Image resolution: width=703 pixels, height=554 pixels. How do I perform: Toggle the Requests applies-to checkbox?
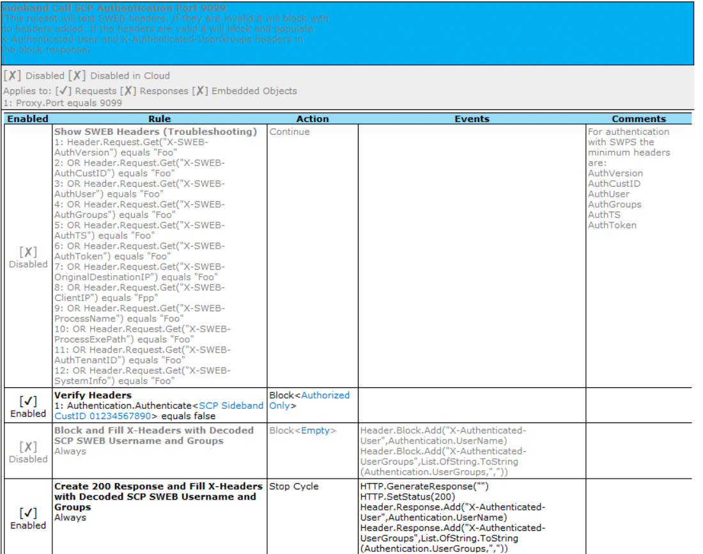(x=63, y=91)
